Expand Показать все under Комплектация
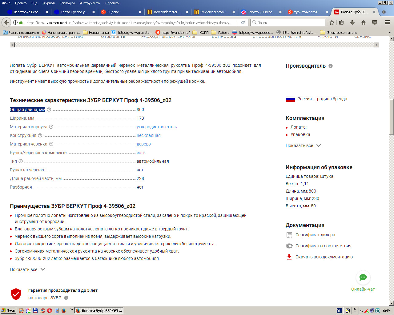Screen dimensions: 394x315 (303, 146)
